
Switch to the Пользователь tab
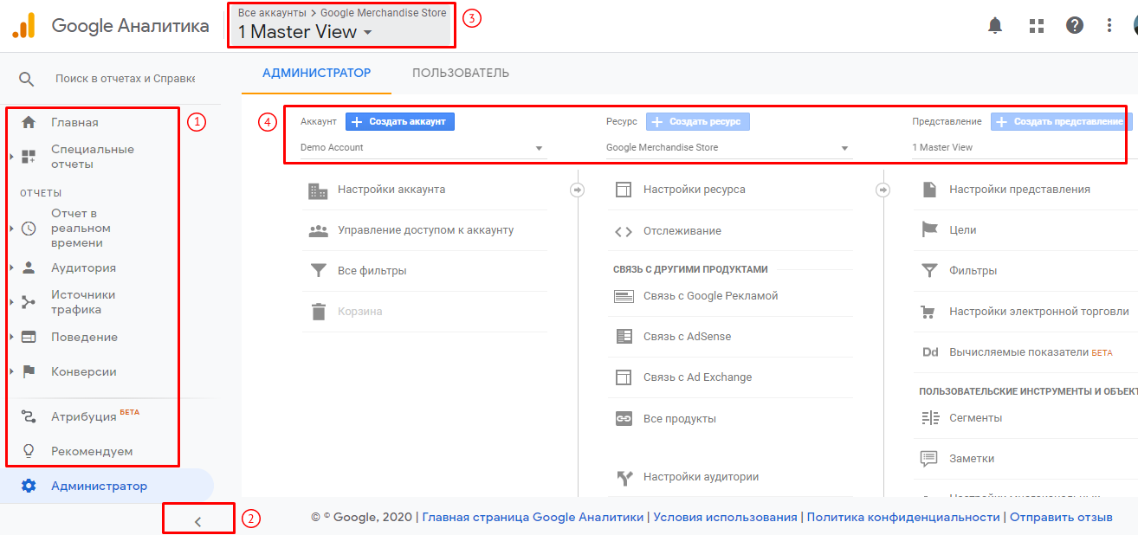461,73
